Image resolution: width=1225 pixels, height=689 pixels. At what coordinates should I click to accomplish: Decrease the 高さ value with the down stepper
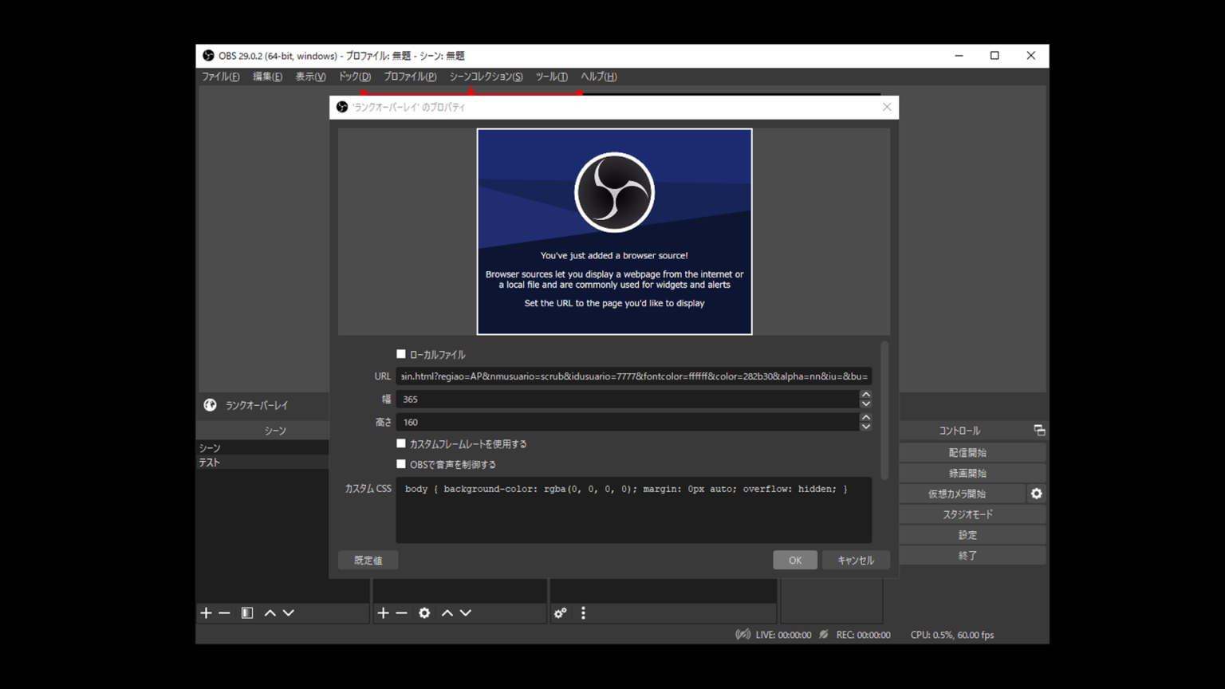[x=865, y=427]
